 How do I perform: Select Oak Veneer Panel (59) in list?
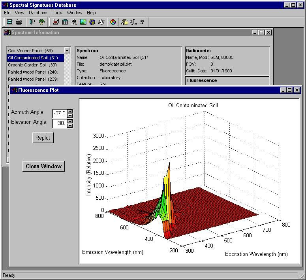pos(36,51)
